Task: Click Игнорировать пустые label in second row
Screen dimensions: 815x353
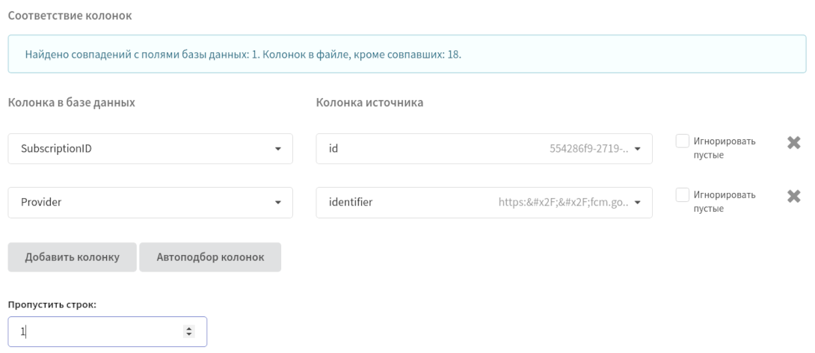Action: click(x=725, y=201)
